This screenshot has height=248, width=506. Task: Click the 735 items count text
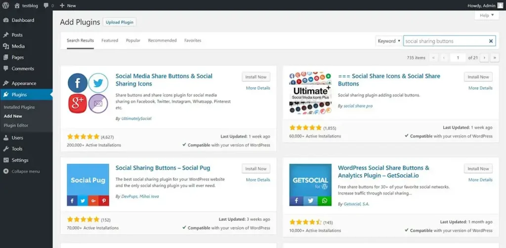pos(416,58)
